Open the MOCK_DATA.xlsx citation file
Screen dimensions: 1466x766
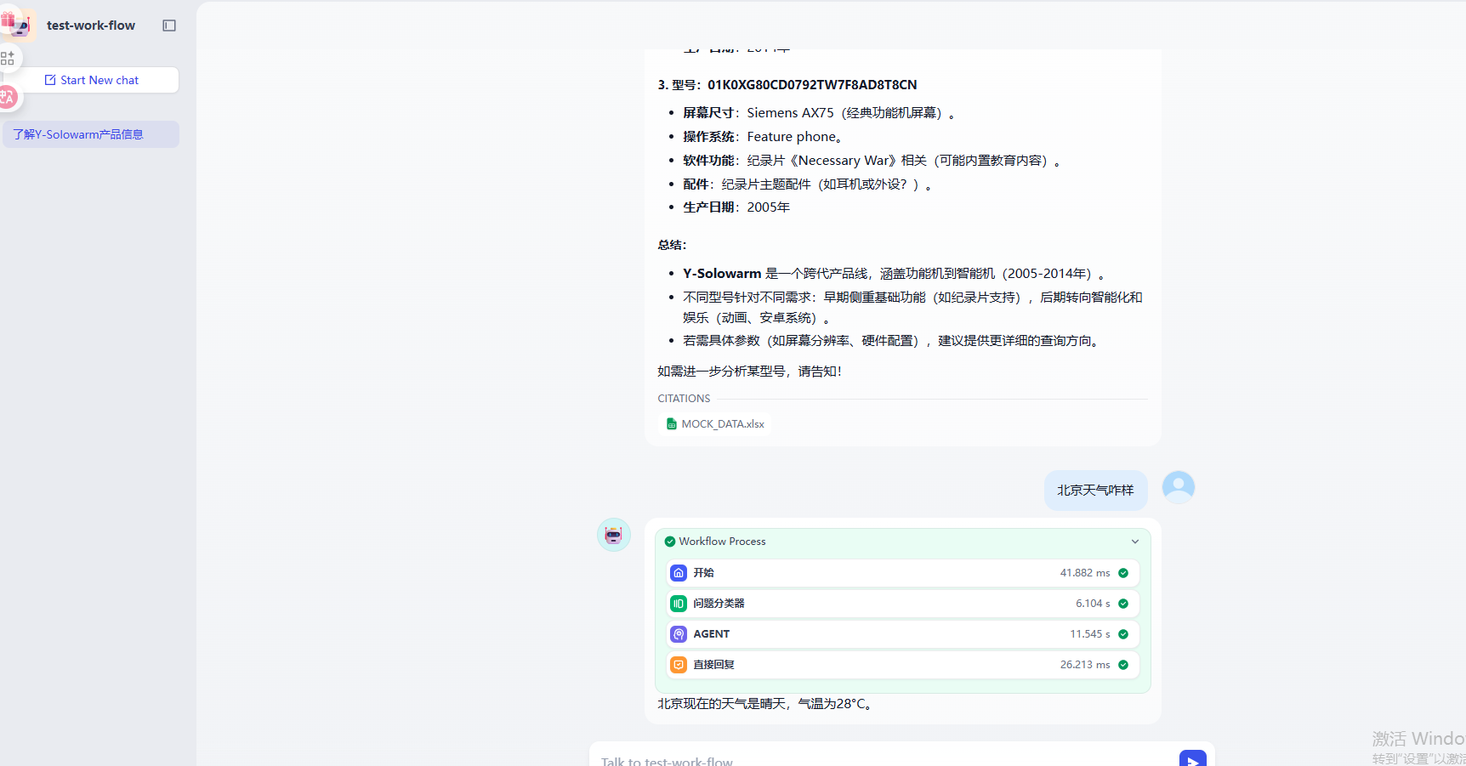point(715,423)
